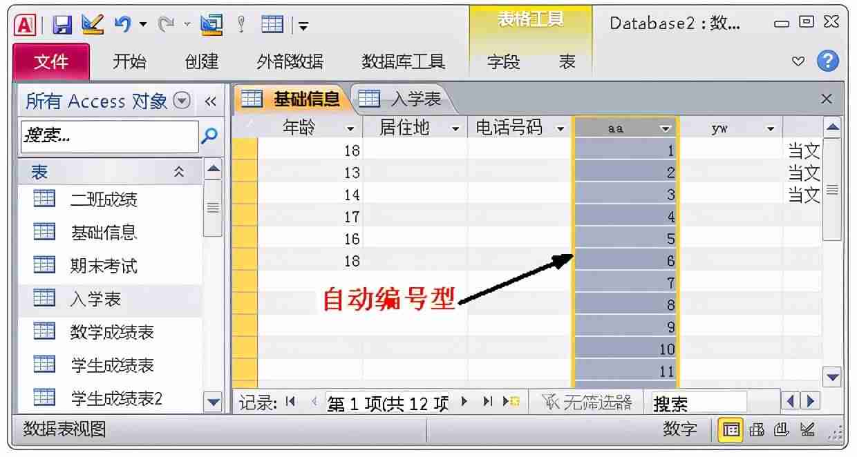
Task: Click the navigation pane scroll down arrow
Action: (213, 401)
